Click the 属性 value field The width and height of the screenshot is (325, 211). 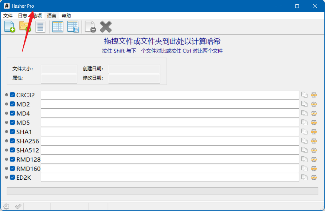point(59,79)
